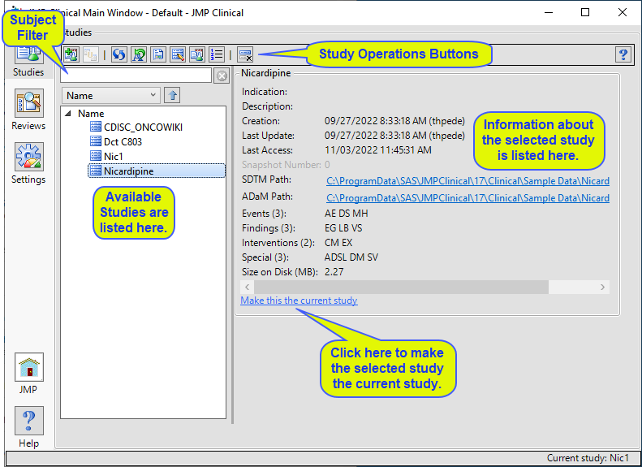The height and width of the screenshot is (467, 642).
Task: Collapse the Name tree node
Action: click(x=67, y=114)
